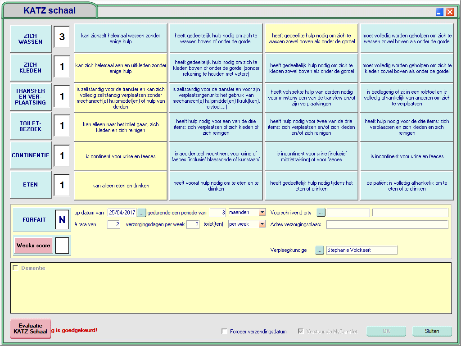The height and width of the screenshot is (346, 461).
Task: Close the KATZ schaal window
Action: point(450,12)
